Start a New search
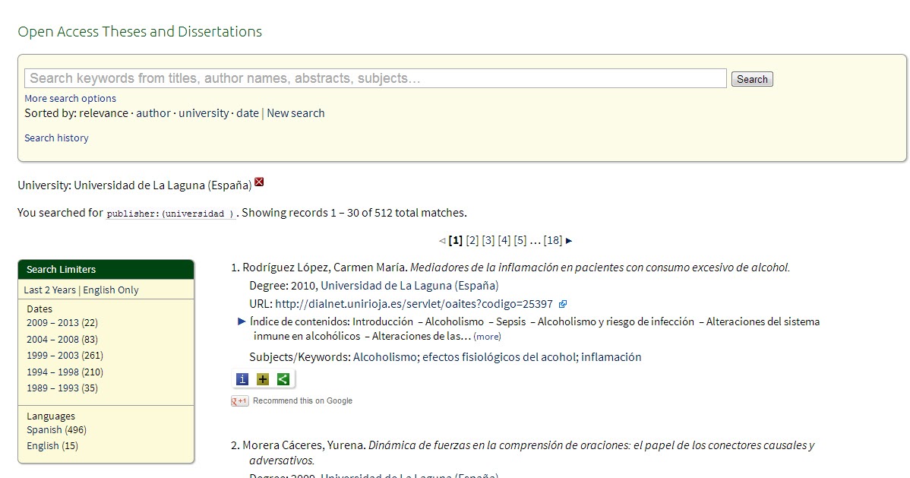The height and width of the screenshot is (478, 910). (296, 113)
